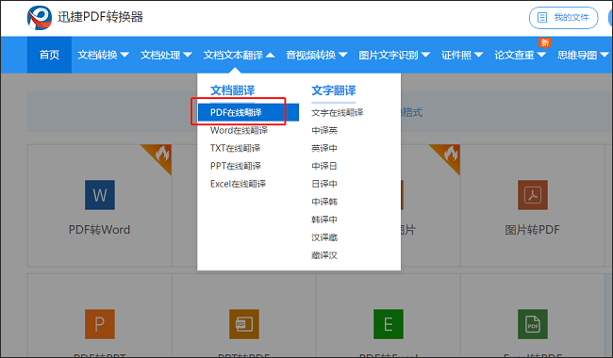
Task: Click the 文档翻译 column heading
Action: (232, 90)
